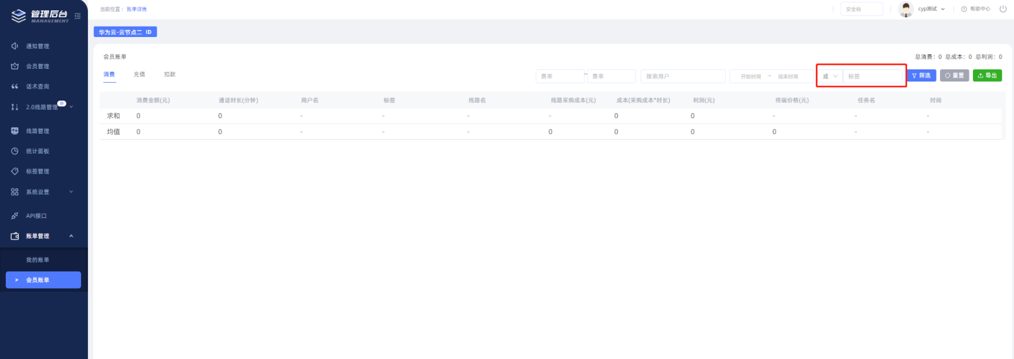This screenshot has height=359, width=1014.
Task: Open the cyp测试 user dropdown
Action: pyautogui.click(x=931, y=9)
